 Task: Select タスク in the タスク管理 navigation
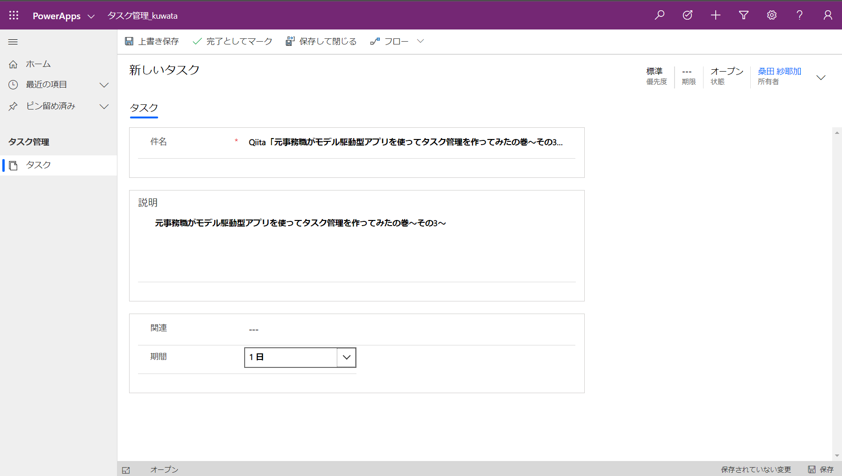pyautogui.click(x=58, y=165)
